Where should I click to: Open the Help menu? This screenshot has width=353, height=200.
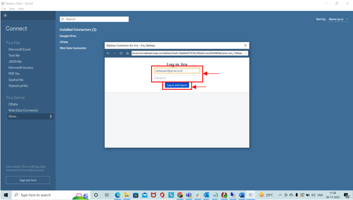click(21, 8)
